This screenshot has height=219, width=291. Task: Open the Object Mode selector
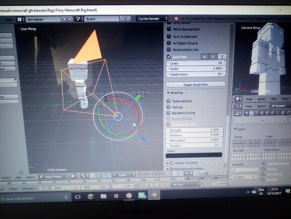tap(53, 176)
